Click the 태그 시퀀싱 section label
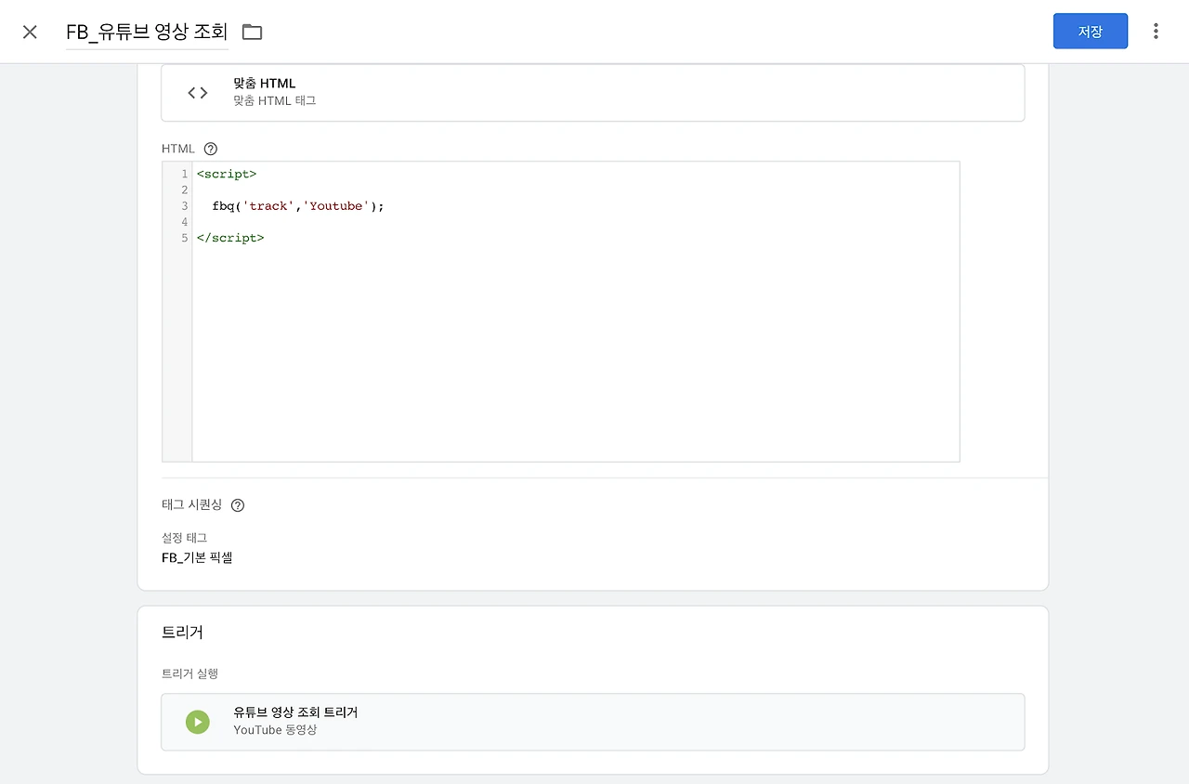 click(192, 504)
